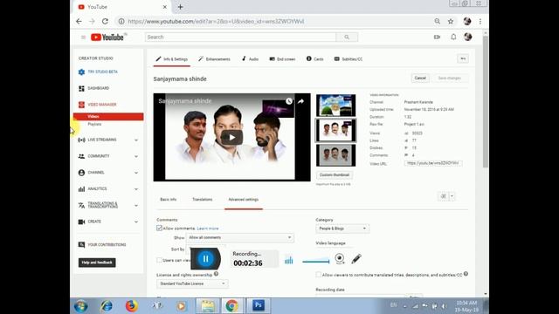Screen dimensions: 559x314
Task: Open the Chrome three-dot menu
Action: (480, 21)
